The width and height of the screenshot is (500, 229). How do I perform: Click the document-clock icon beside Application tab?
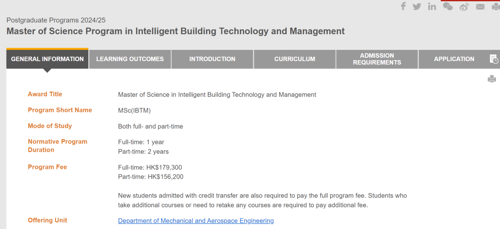coord(494,59)
